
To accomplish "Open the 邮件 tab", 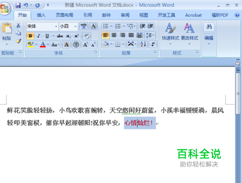I will 106,15.
